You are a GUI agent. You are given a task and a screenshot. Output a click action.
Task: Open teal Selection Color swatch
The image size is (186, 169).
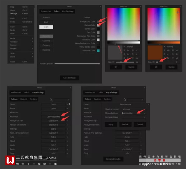coord(98,50)
